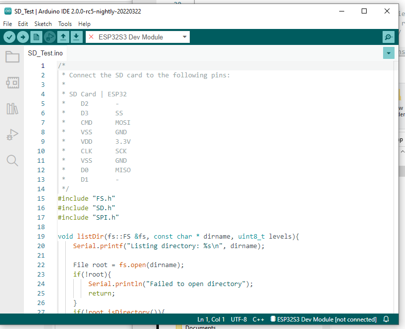Open the Help menu

pyautogui.click(x=84, y=24)
